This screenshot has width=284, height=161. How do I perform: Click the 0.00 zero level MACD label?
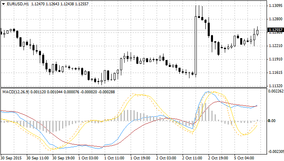272,120
